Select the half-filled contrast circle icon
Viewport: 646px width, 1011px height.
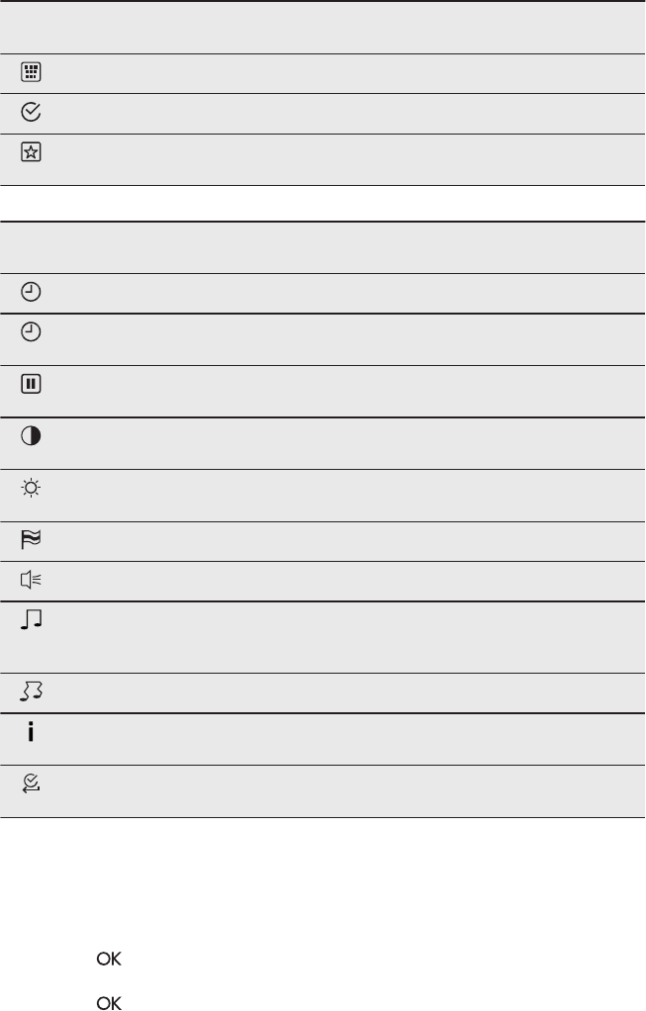31,436
